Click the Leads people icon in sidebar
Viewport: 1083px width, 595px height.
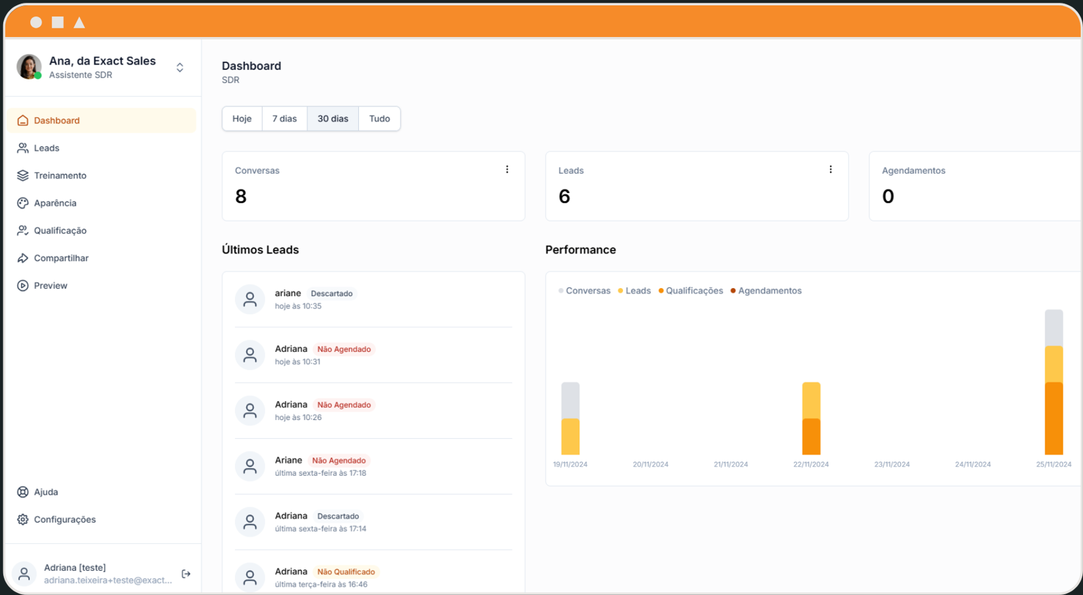(23, 148)
